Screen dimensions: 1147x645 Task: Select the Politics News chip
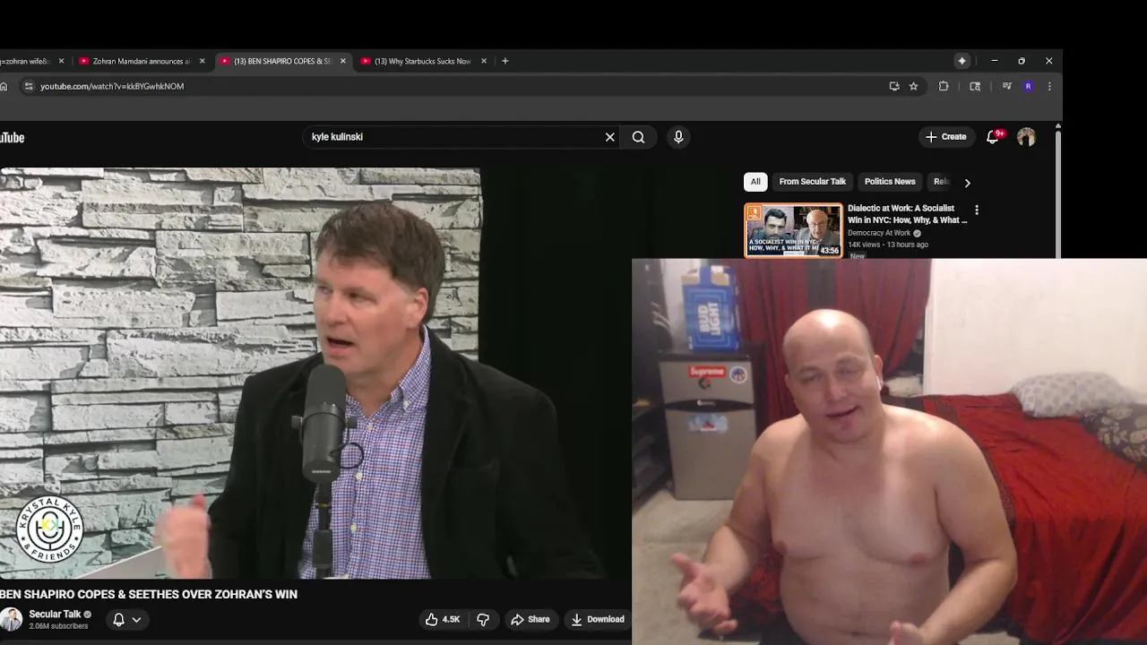890,182
